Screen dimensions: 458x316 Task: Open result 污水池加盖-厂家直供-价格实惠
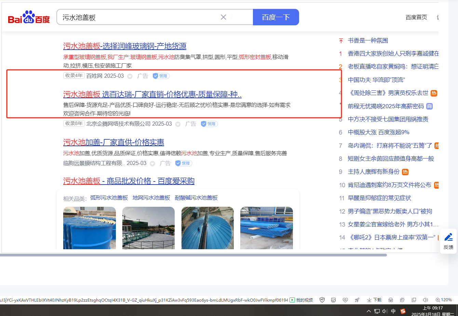pos(113,142)
